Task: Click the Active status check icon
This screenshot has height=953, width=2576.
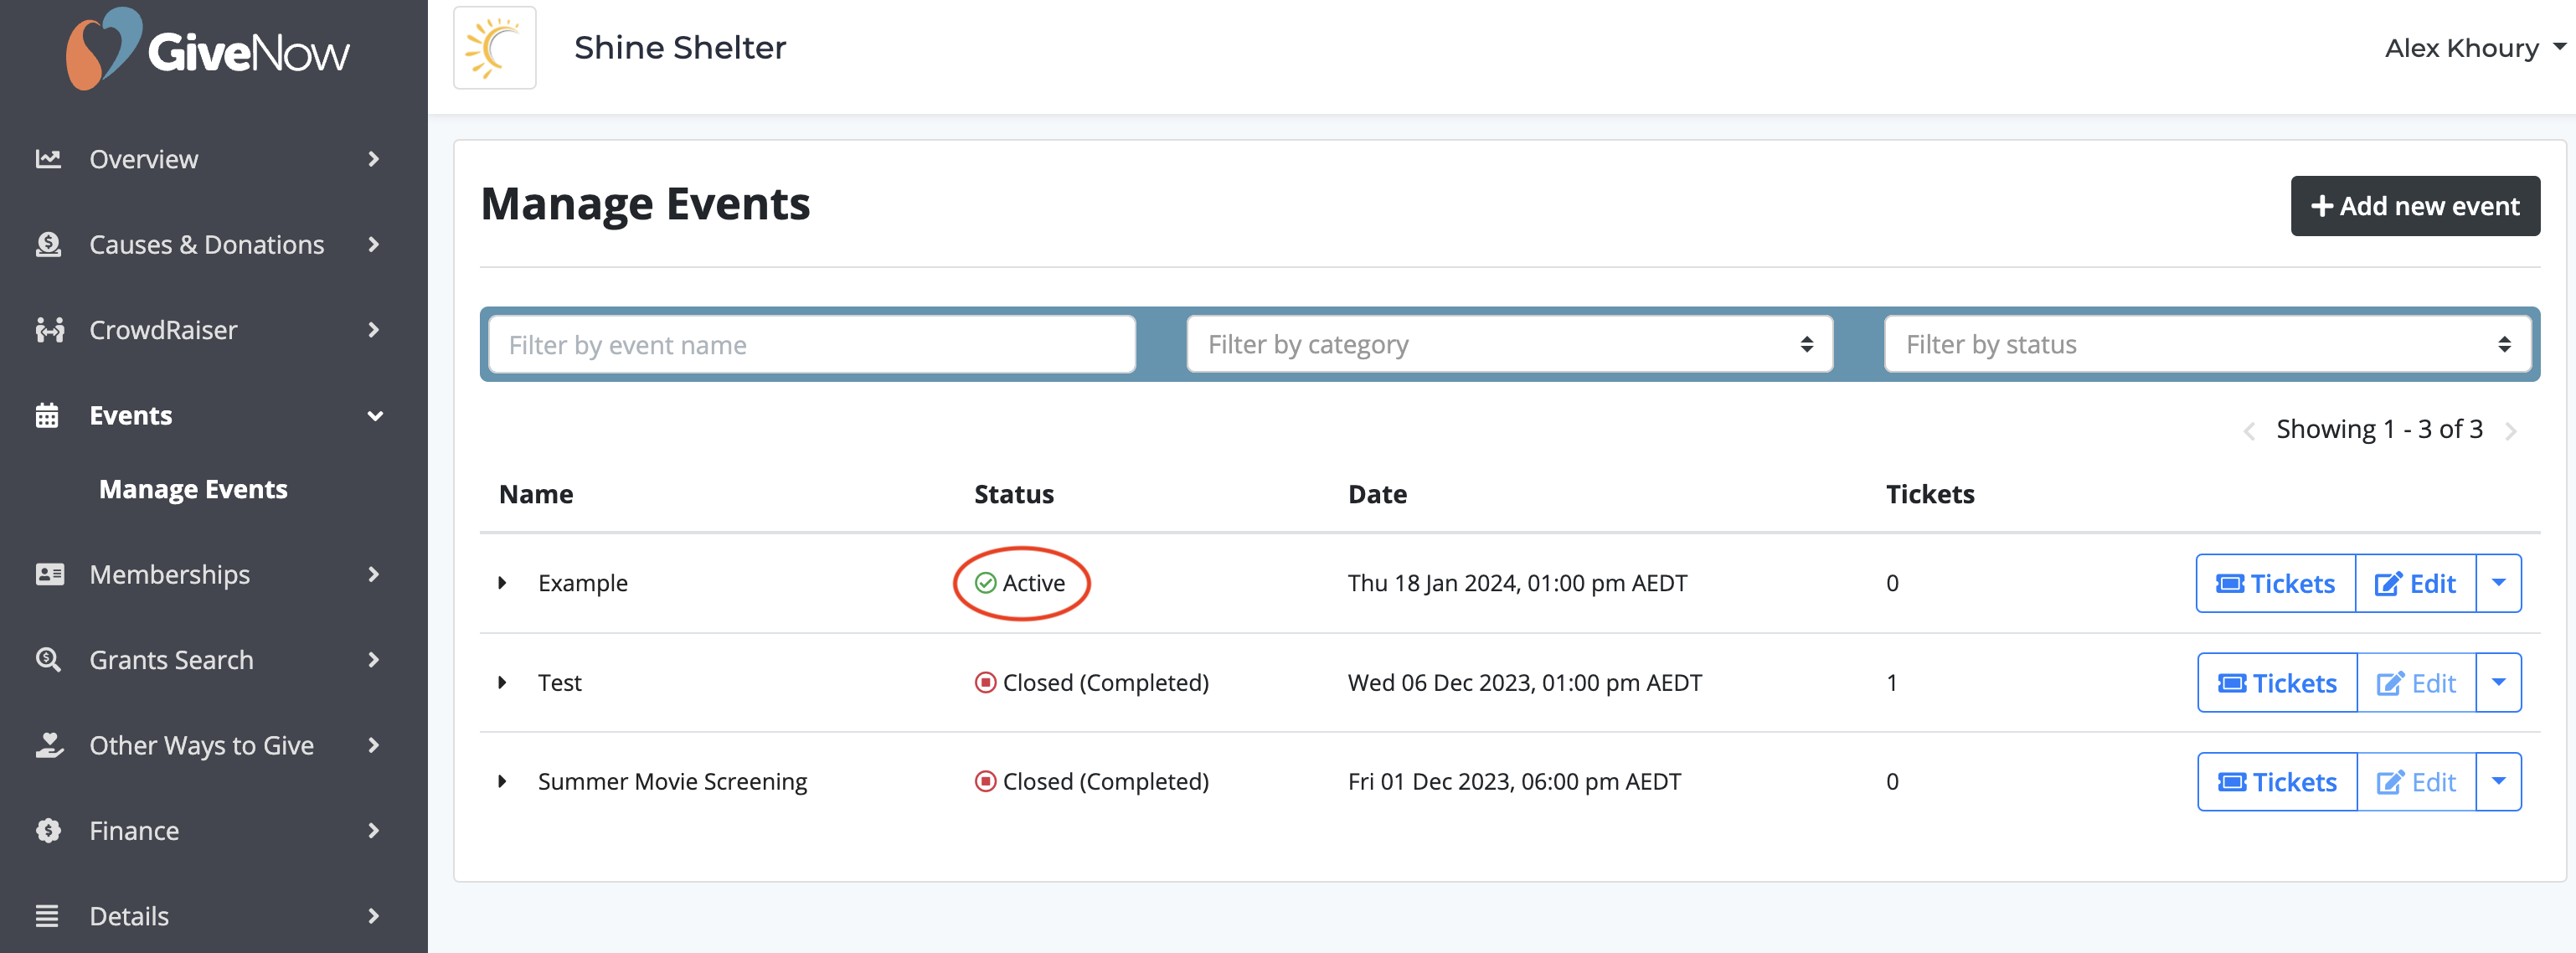Action: [x=985, y=583]
